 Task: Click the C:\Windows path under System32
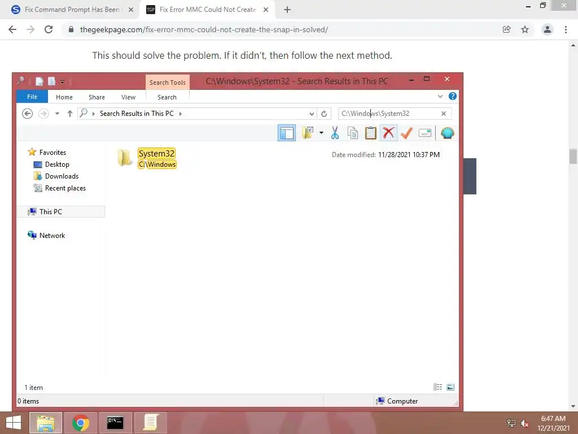[157, 164]
